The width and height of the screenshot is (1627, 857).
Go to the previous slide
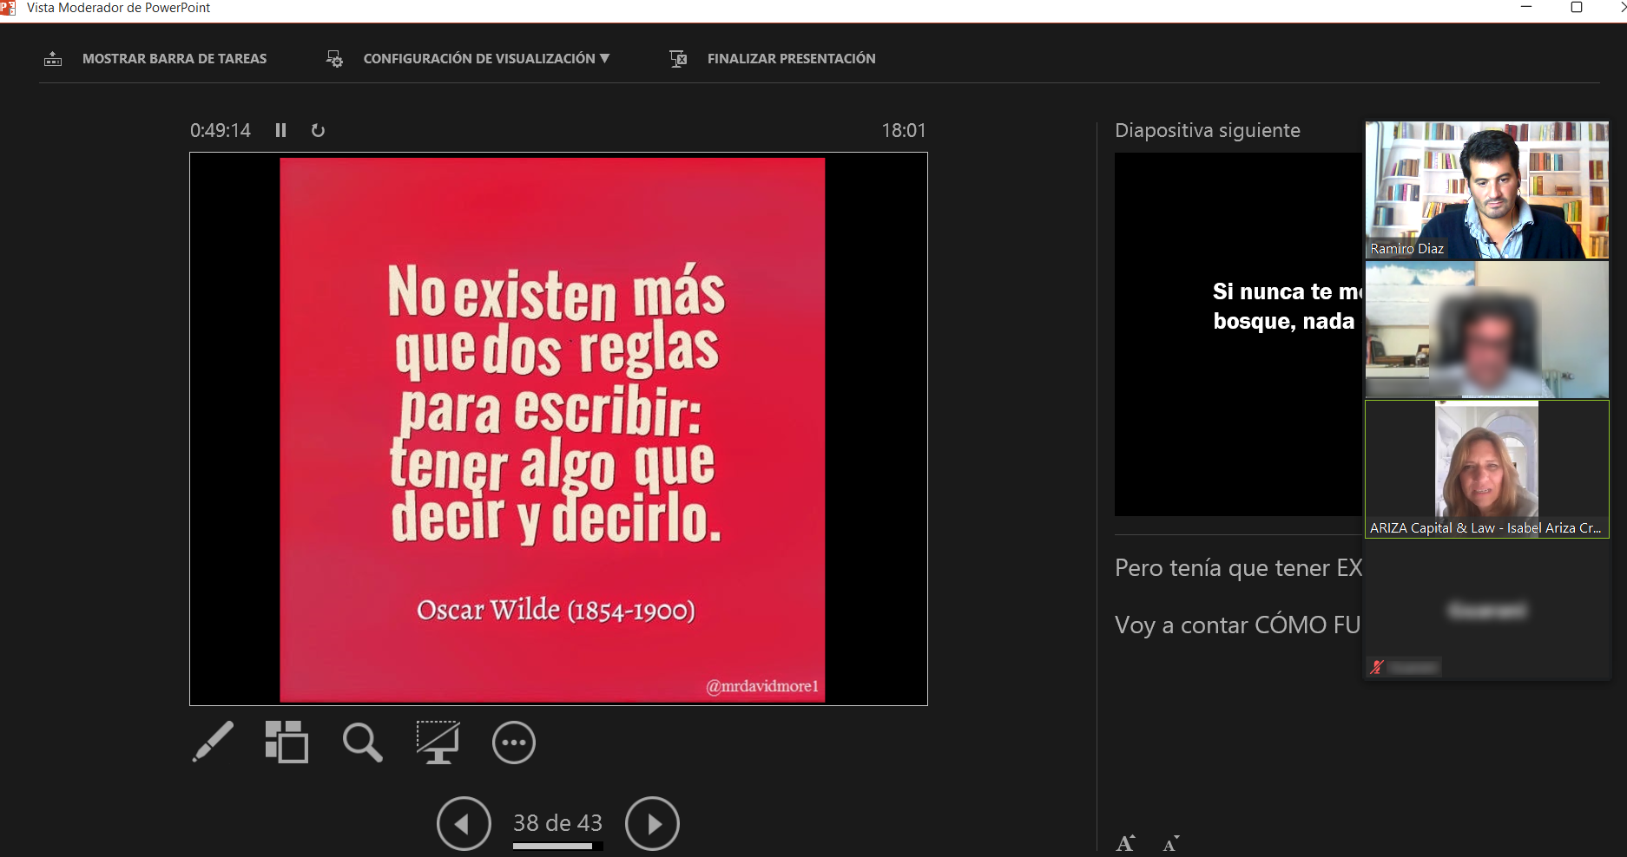coord(464,823)
